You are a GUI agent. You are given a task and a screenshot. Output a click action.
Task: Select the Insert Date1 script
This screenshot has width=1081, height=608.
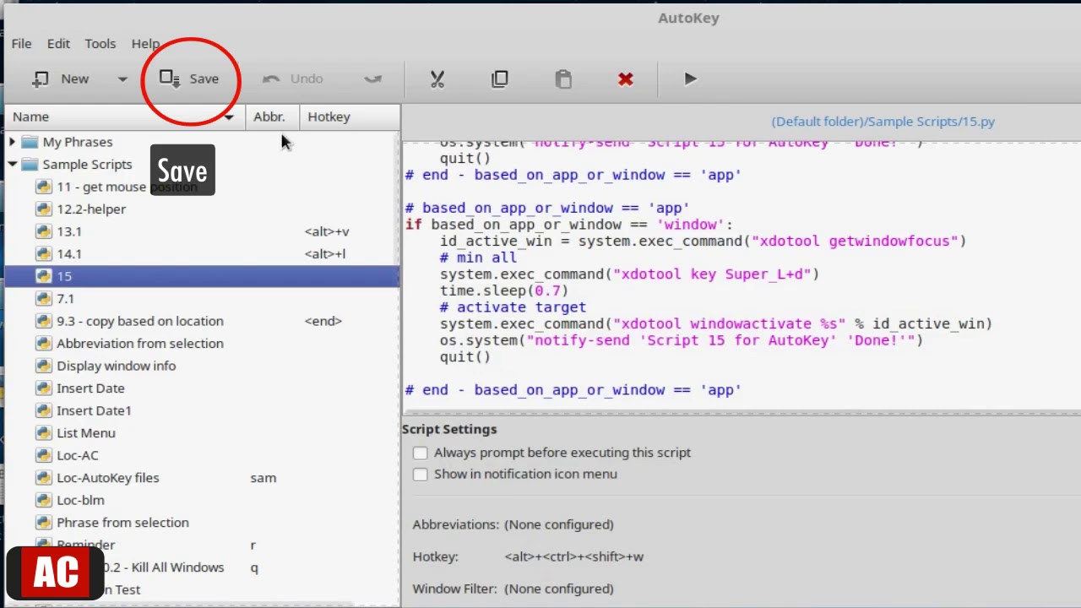[94, 410]
